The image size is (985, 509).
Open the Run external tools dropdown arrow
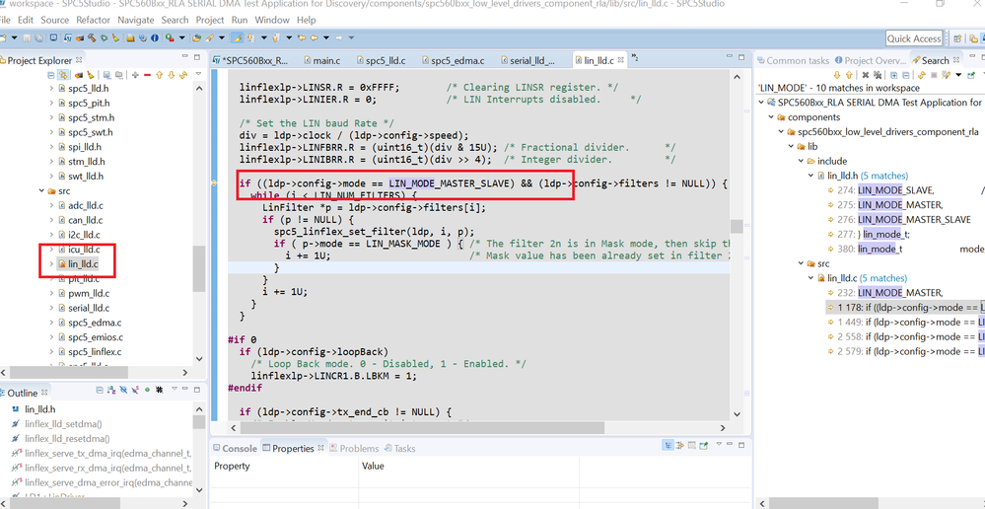coord(181,37)
